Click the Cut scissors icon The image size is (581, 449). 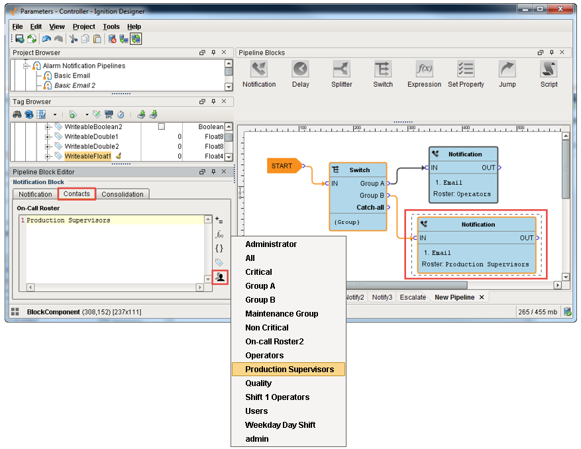click(x=74, y=38)
